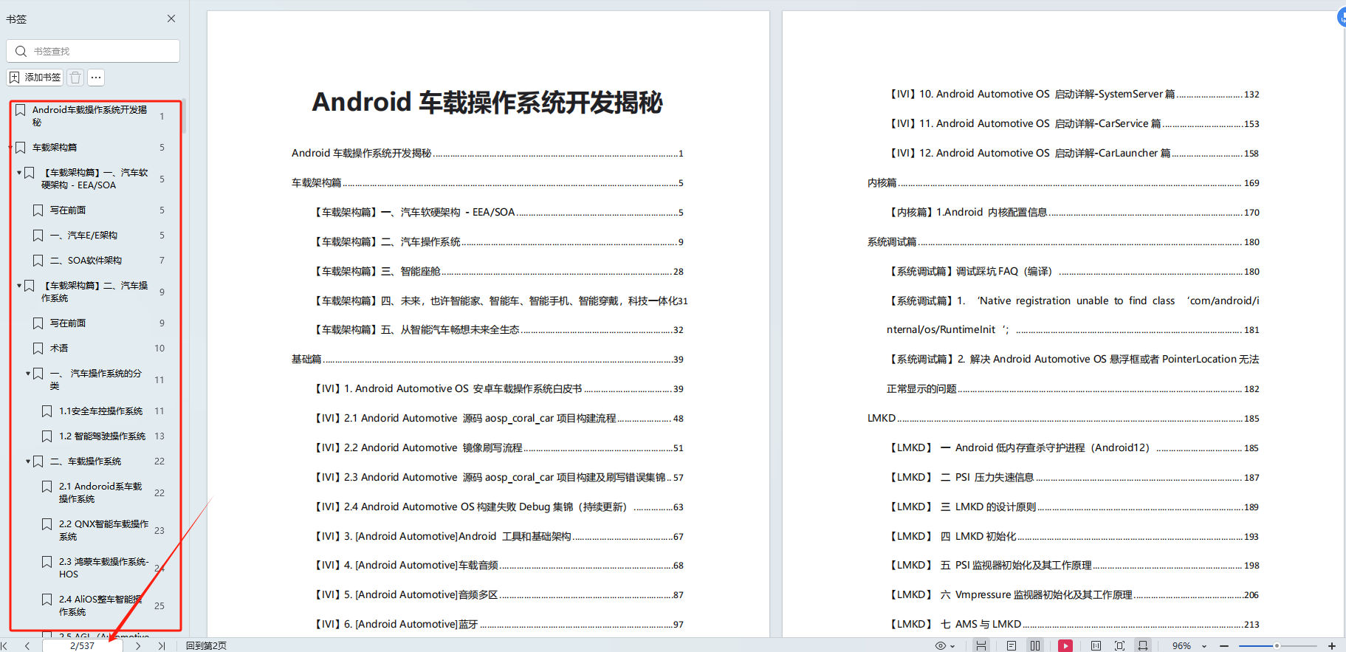Open the 2.3 鸿蒙车载操作系统-HOS bookmark
The width and height of the screenshot is (1346, 652).
(x=103, y=568)
